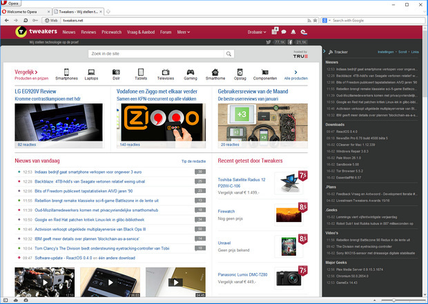The height and width of the screenshot is (304, 428).
Task: Click the password wand key icon
Action: [x=35, y=21]
